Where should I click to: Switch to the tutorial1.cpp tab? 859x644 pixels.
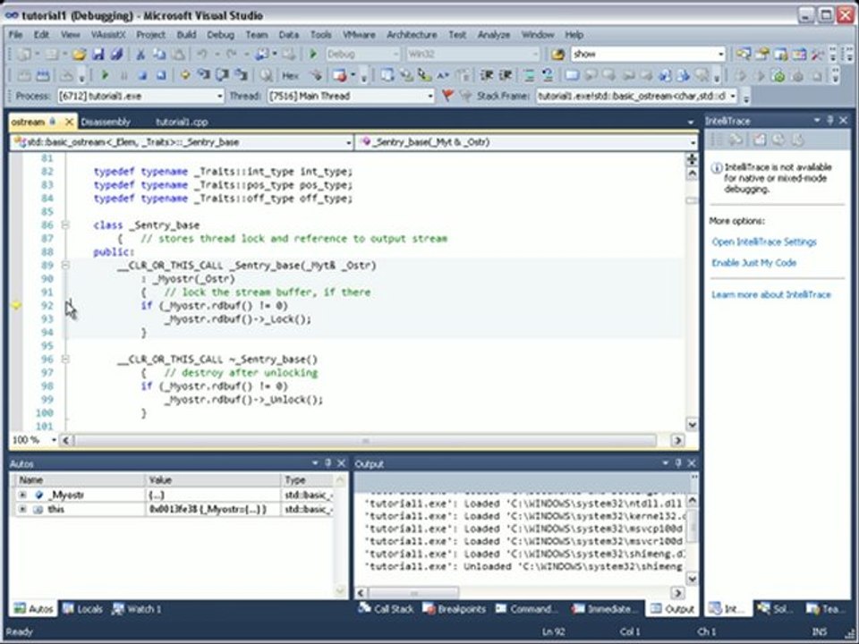pyautogui.click(x=182, y=123)
